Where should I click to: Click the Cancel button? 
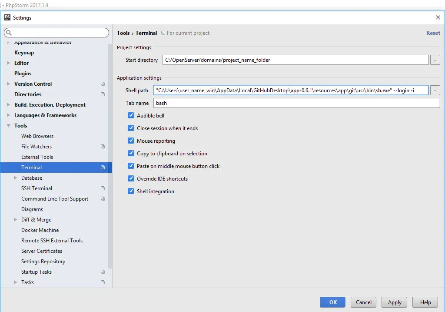coord(364,302)
